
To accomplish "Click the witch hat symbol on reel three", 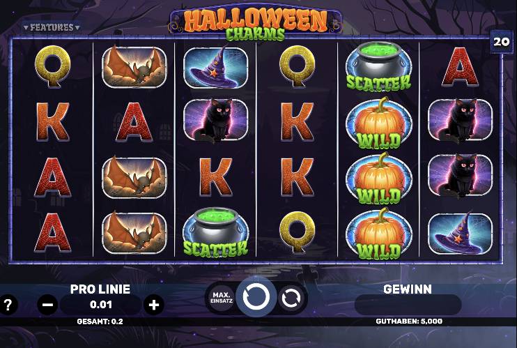I will point(215,68).
